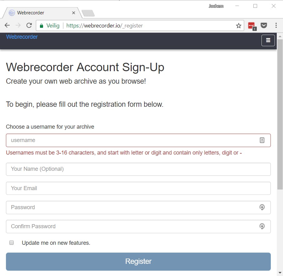283x276 pixels.
Task: Focus the Your Email input field
Action: coord(138,188)
